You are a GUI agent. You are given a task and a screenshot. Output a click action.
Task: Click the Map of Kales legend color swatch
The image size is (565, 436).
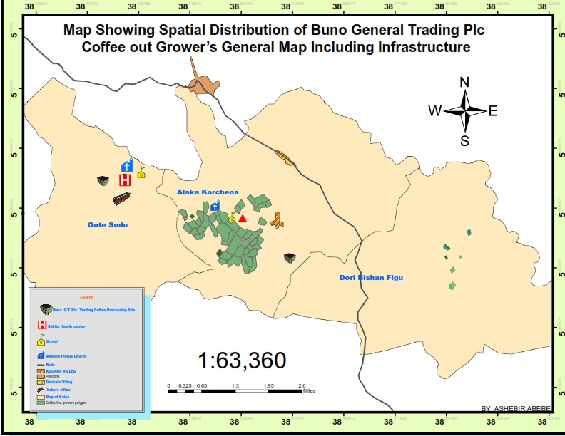(x=41, y=397)
